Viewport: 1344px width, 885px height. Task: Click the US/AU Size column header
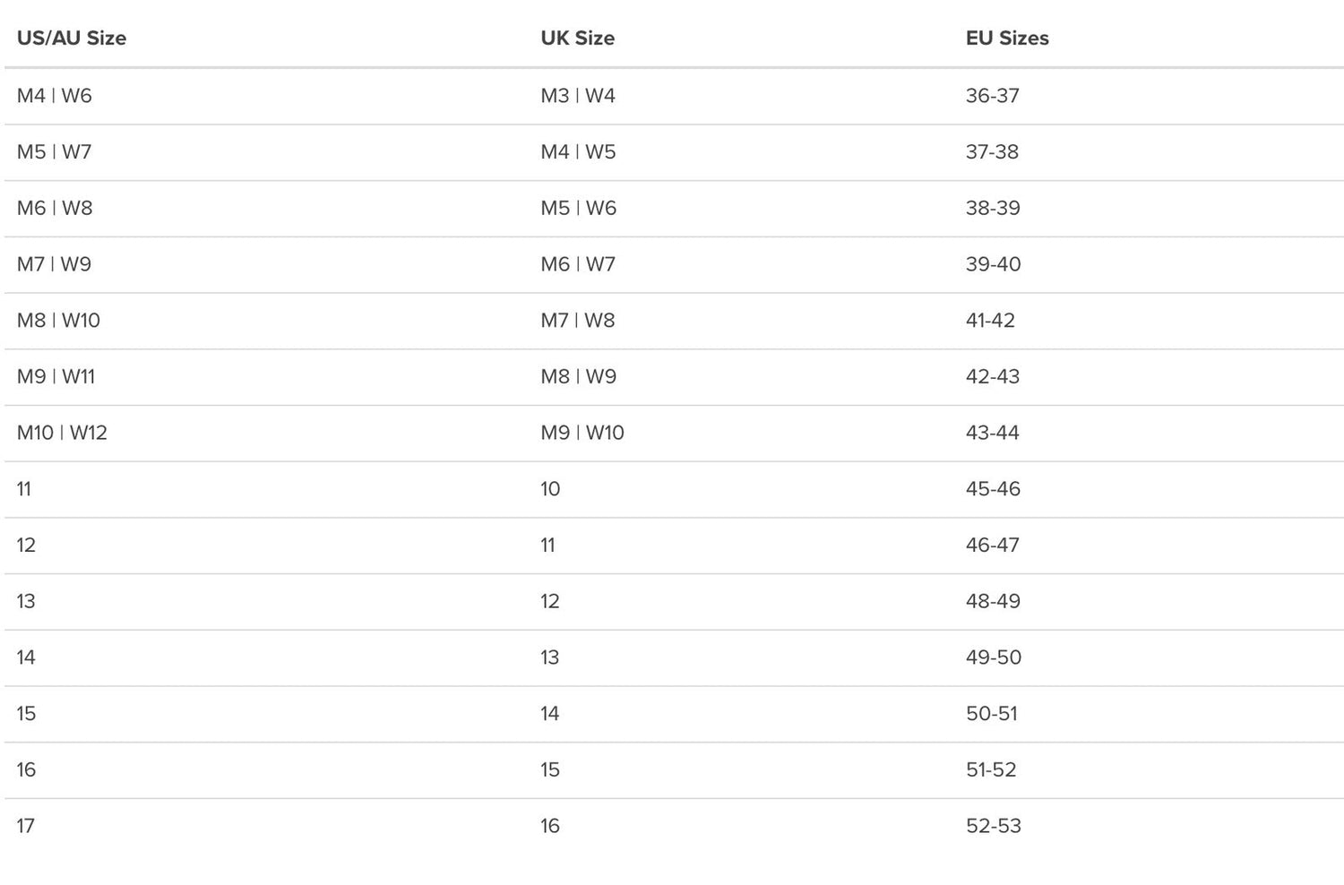point(72,39)
